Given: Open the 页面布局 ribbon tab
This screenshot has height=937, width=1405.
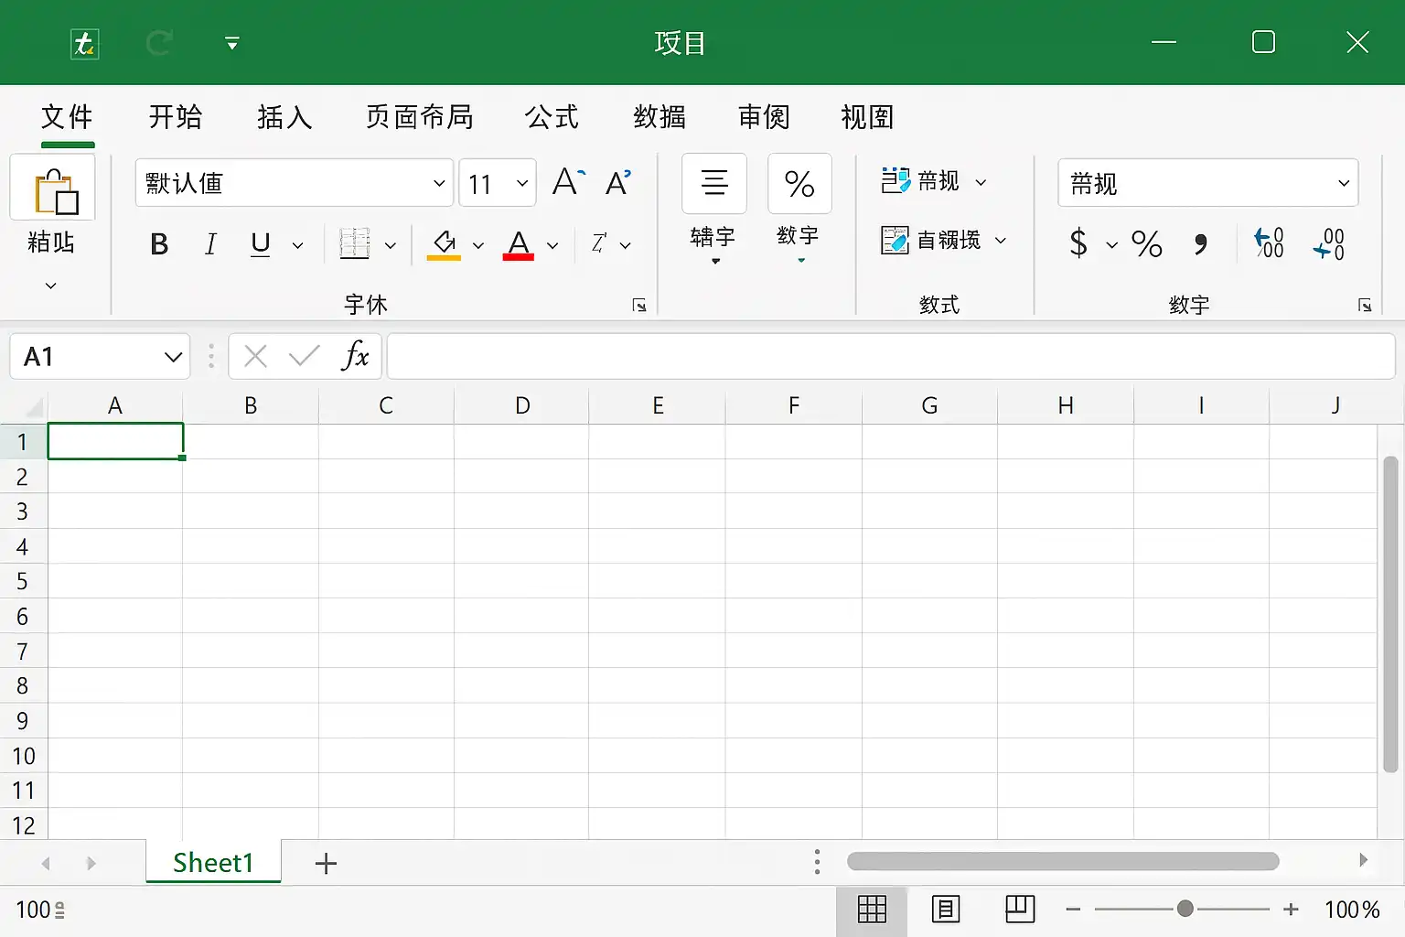Looking at the screenshot, I should click(x=419, y=117).
